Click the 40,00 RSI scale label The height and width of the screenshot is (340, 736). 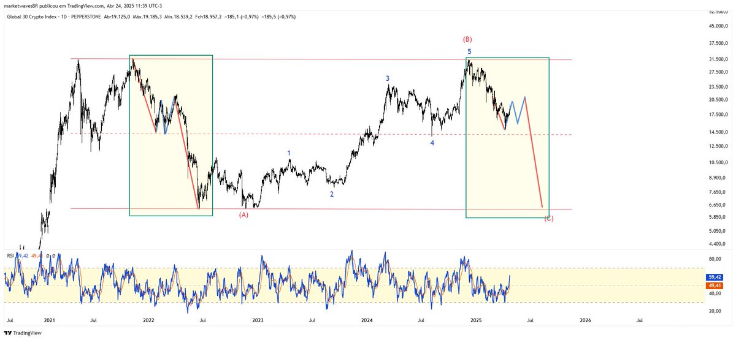point(715,293)
